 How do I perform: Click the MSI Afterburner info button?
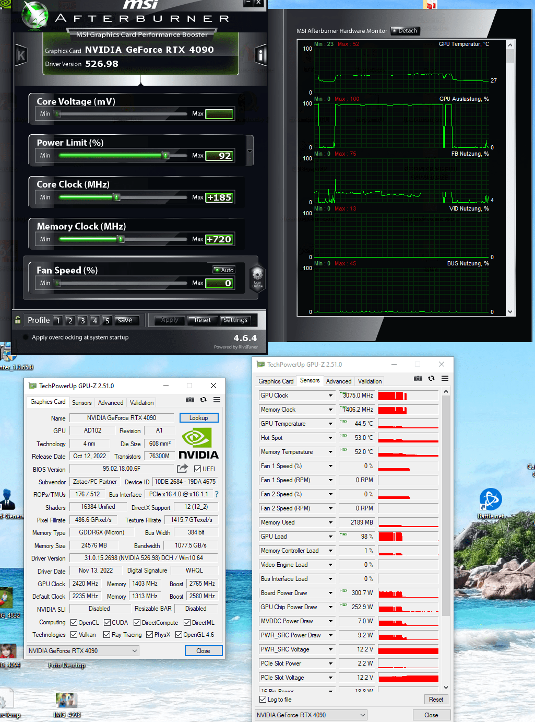(x=261, y=54)
